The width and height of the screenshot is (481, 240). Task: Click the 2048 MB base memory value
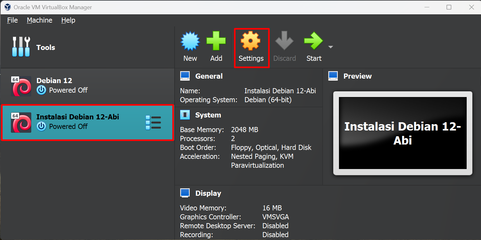[x=244, y=130]
